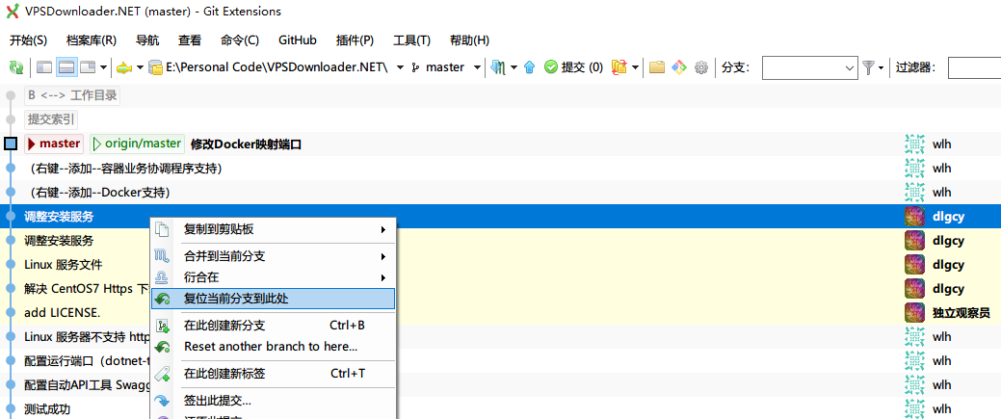
Task: Click the red master branch label
Action: tap(54, 144)
